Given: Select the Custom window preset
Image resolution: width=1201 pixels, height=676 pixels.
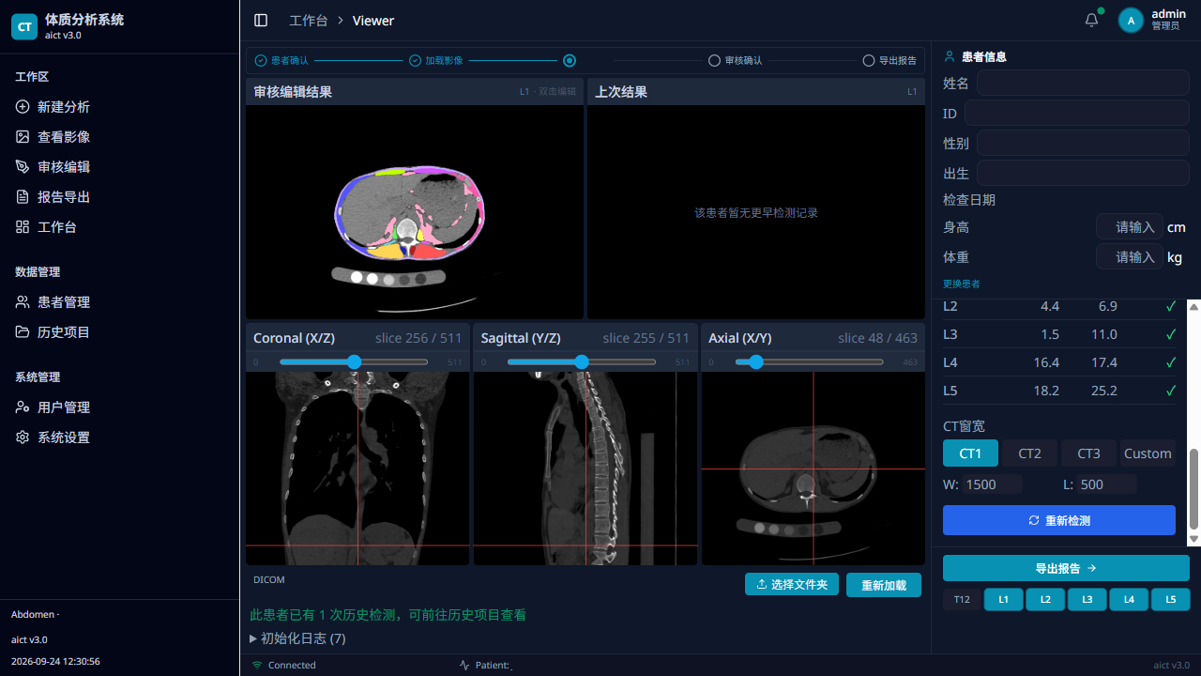Looking at the screenshot, I should pyautogui.click(x=1148, y=453).
